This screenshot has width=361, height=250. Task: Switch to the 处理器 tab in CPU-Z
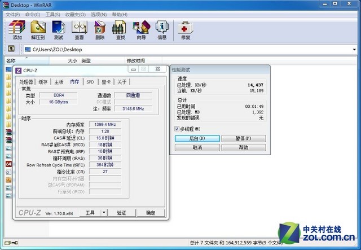coord(26,82)
